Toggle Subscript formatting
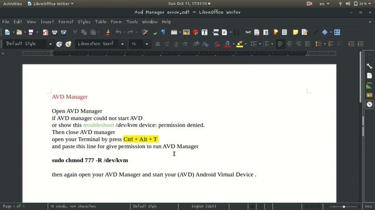Screen dimensions: 375x210 (x=205, y=44)
